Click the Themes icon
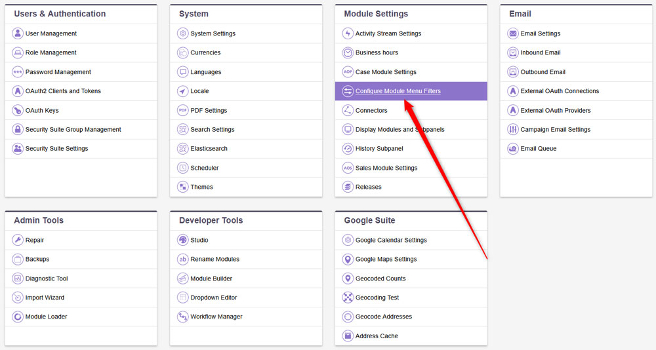The width and height of the screenshot is (656, 350). [183, 187]
